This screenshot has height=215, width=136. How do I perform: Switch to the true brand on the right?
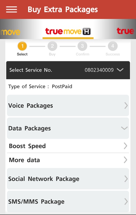[126, 31]
